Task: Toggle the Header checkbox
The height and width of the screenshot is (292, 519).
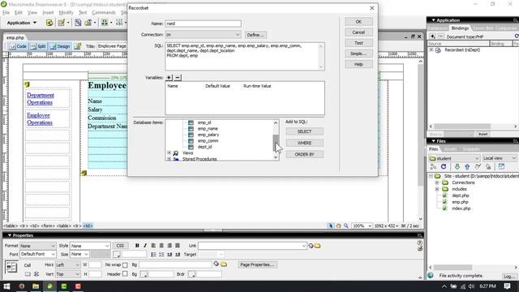Action: click(125, 274)
